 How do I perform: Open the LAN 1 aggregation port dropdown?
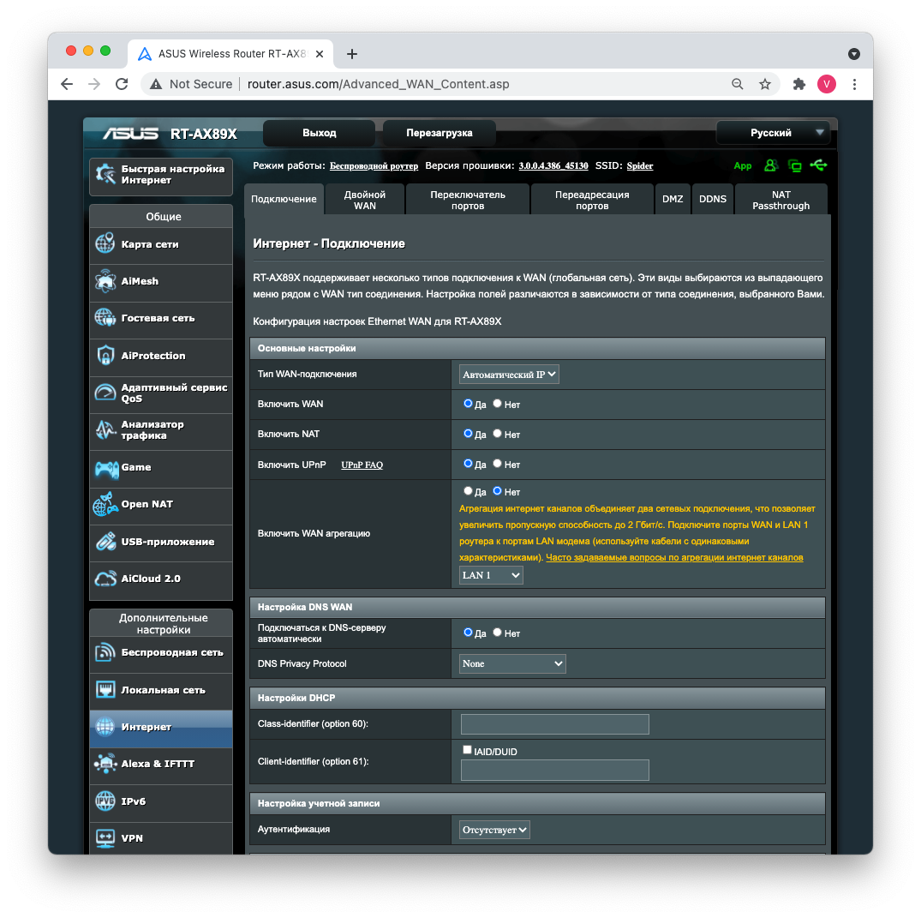pos(490,575)
